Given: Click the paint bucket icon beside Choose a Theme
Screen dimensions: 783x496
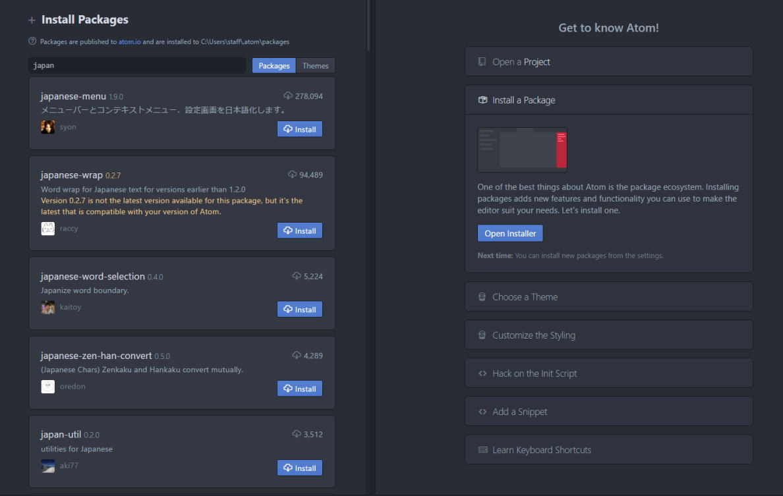Looking at the screenshot, I should coord(482,297).
